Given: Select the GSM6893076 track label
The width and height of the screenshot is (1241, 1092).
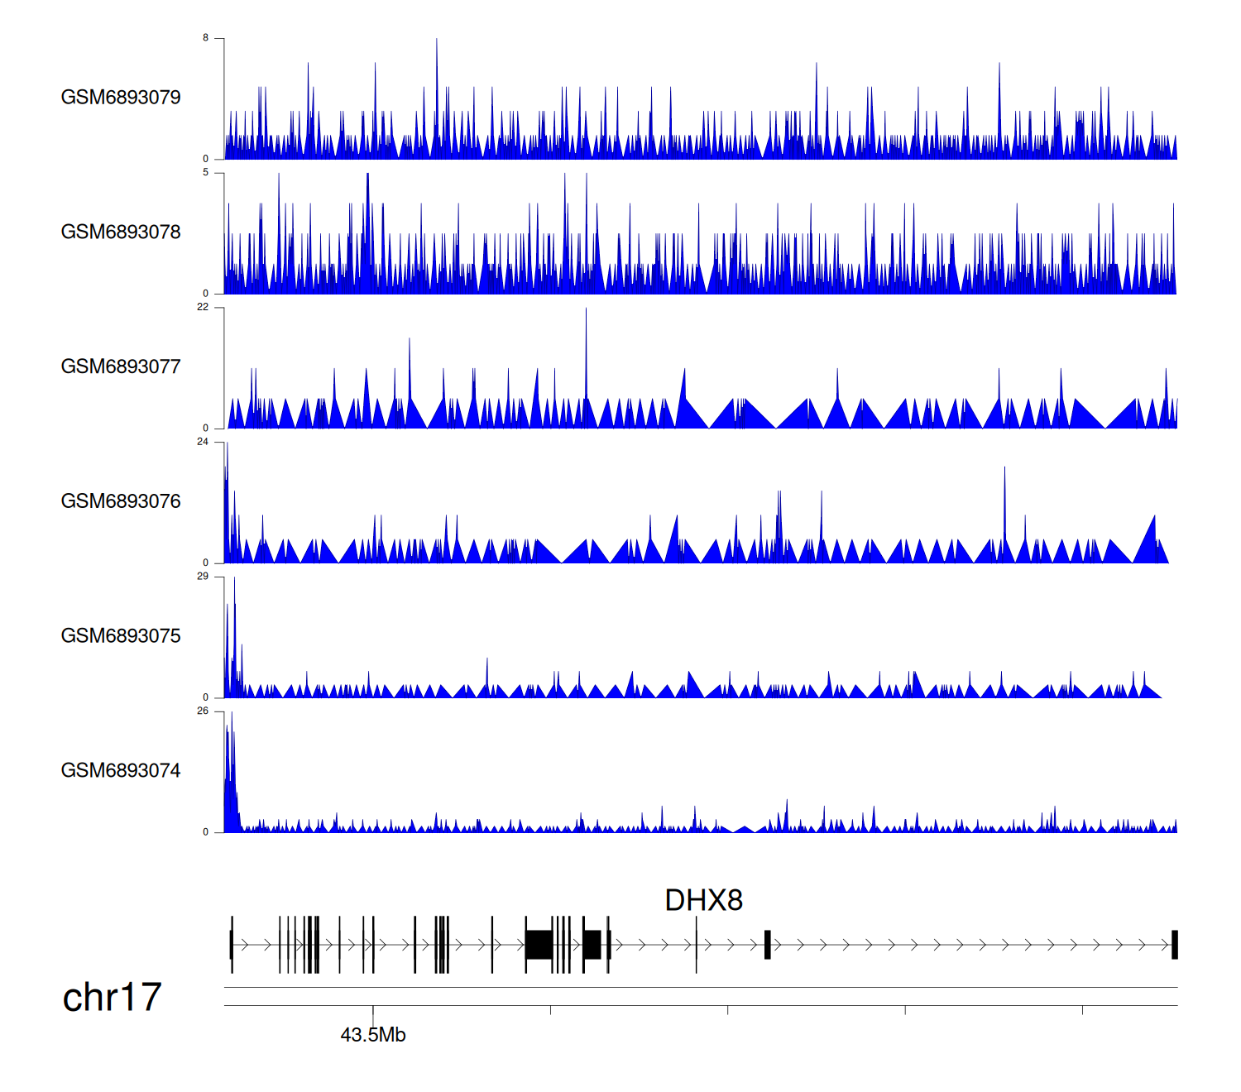Looking at the screenshot, I should coord(121,501).
